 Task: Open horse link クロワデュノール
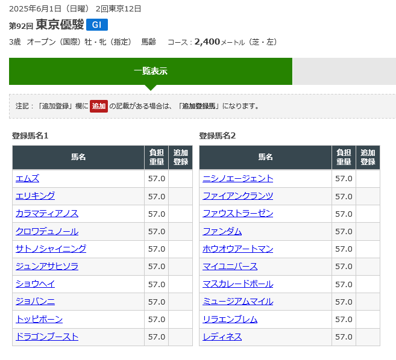47,231
